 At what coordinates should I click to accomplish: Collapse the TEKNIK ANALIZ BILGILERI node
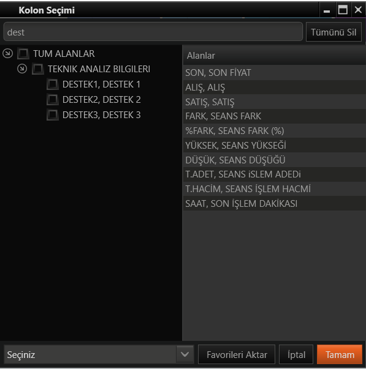point(22,69)
